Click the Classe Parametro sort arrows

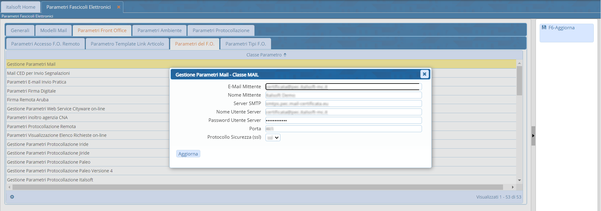click(285, 55)
